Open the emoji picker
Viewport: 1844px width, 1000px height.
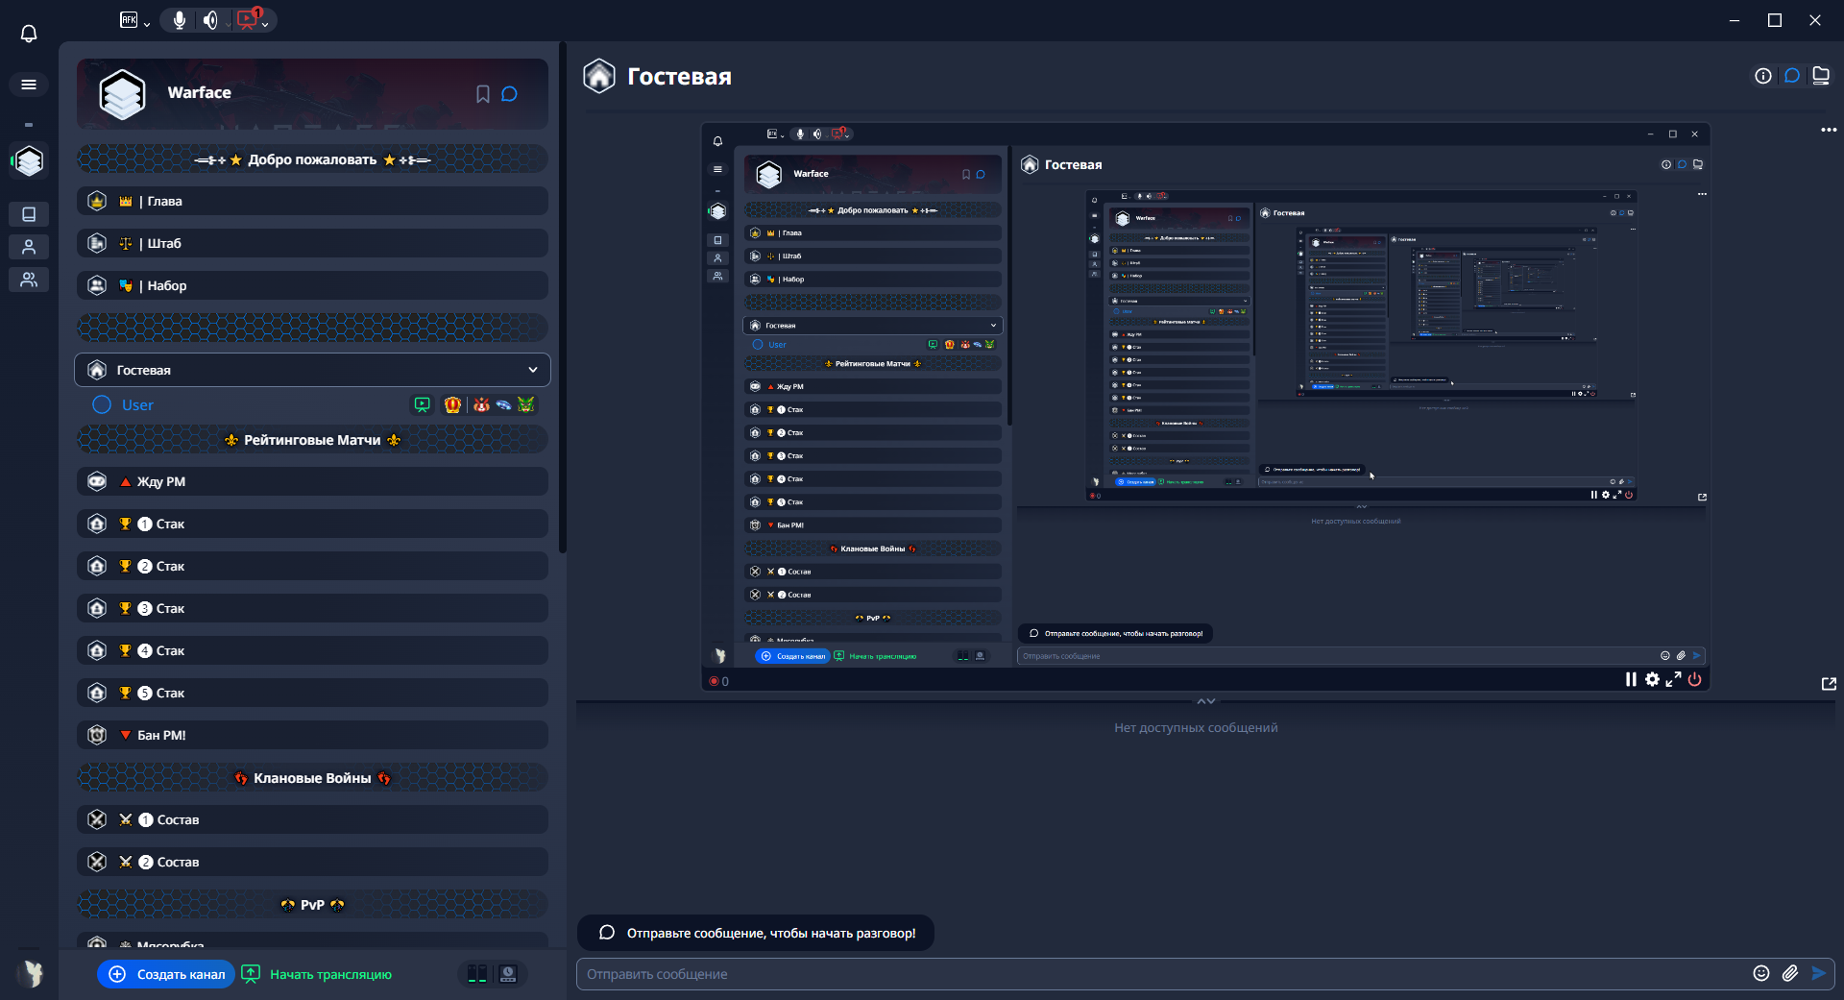(1761, 973)
